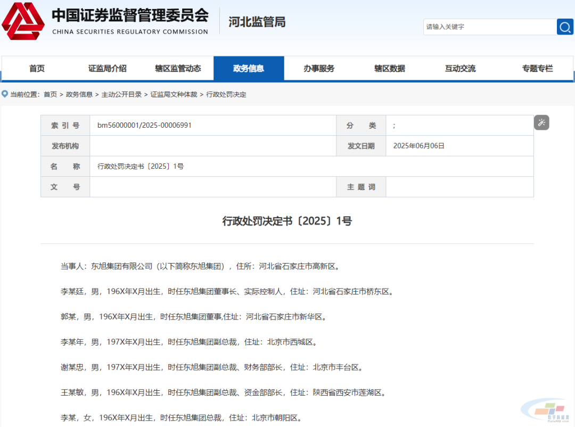Image resolution: width=575 pixels, height=427 pixels.
Task: Switch to the 辖区监管动态 tab
Action: (x=178, y=69)
